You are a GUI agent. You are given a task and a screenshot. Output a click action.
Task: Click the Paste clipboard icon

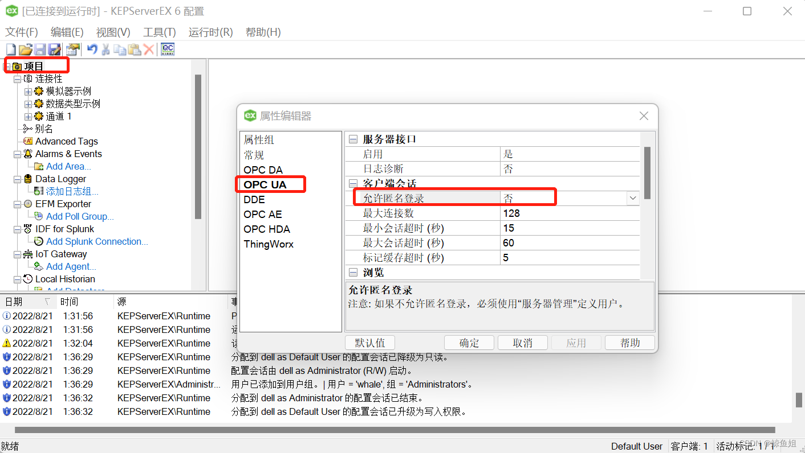point(135,50)
